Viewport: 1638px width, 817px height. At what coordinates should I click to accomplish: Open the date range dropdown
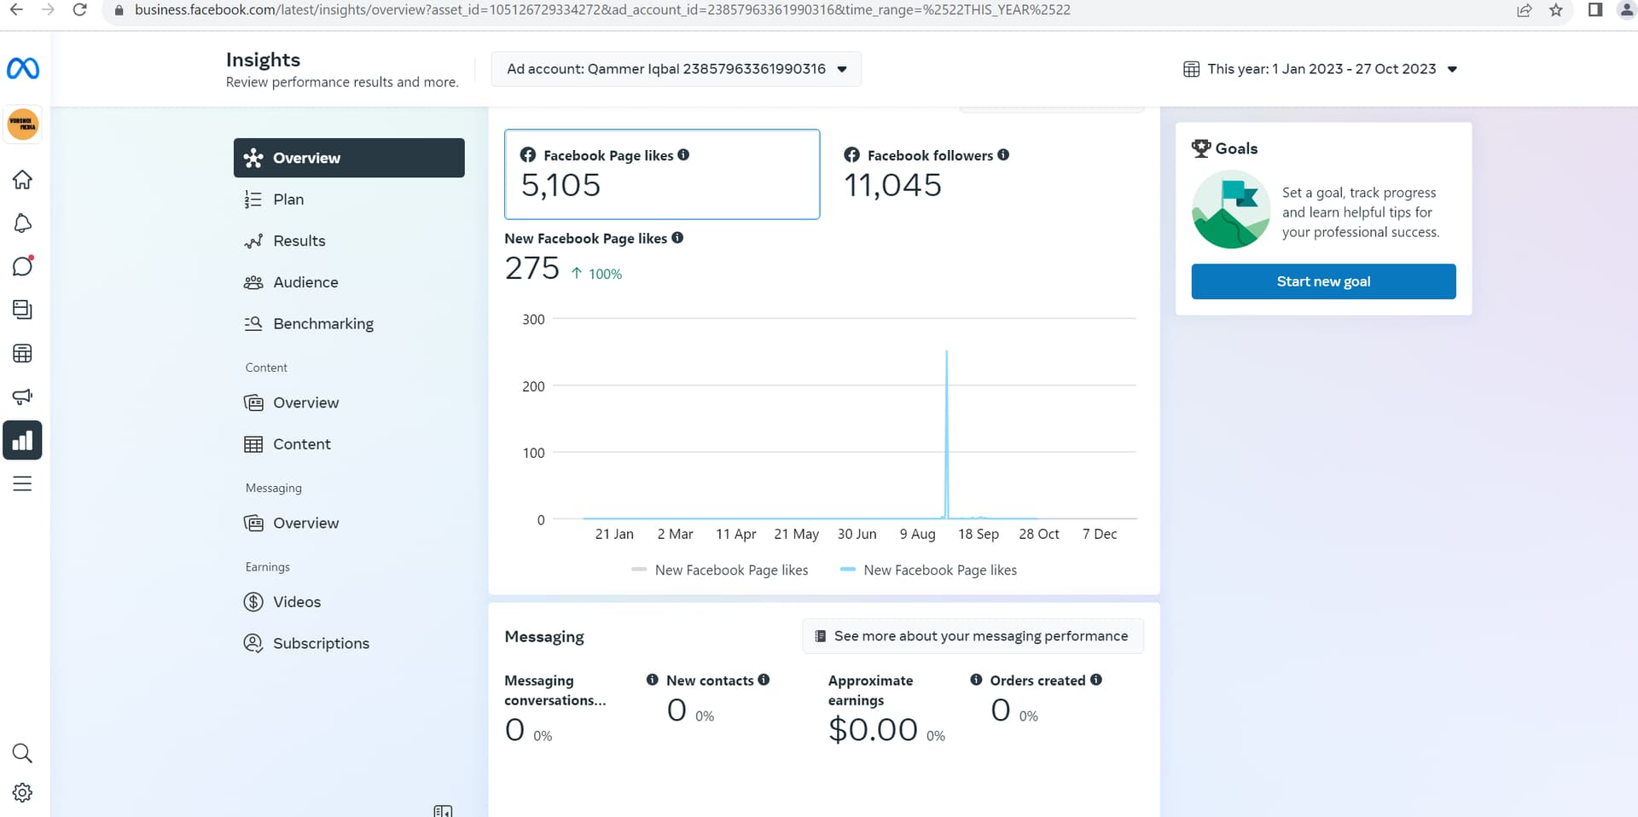tap(1321, 69)
